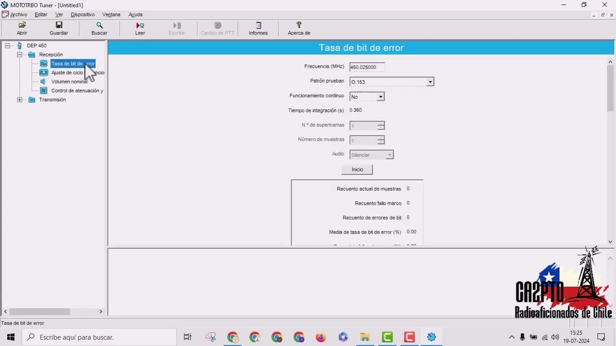Click the Recuento actual de muestras label
This screenshot has width=616, height=346.
pos(369,189)
